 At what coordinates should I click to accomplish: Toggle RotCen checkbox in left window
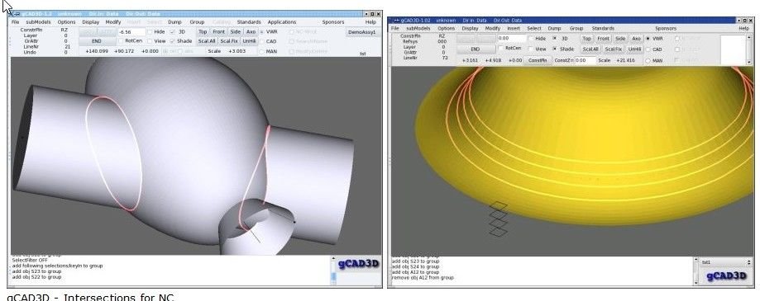click(121, 41)
